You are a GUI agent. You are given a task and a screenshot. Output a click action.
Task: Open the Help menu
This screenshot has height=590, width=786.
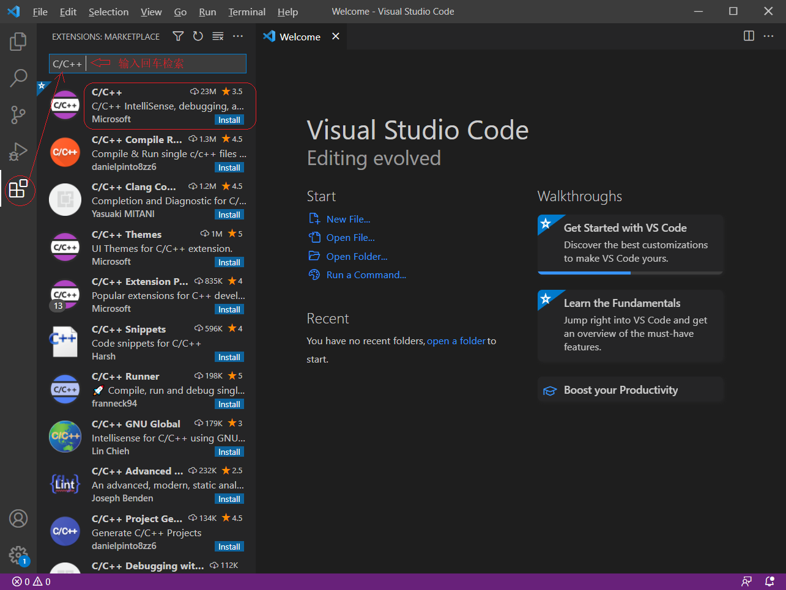click(287, 12)
